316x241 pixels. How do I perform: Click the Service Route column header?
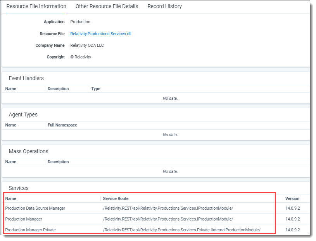(116, 198)
